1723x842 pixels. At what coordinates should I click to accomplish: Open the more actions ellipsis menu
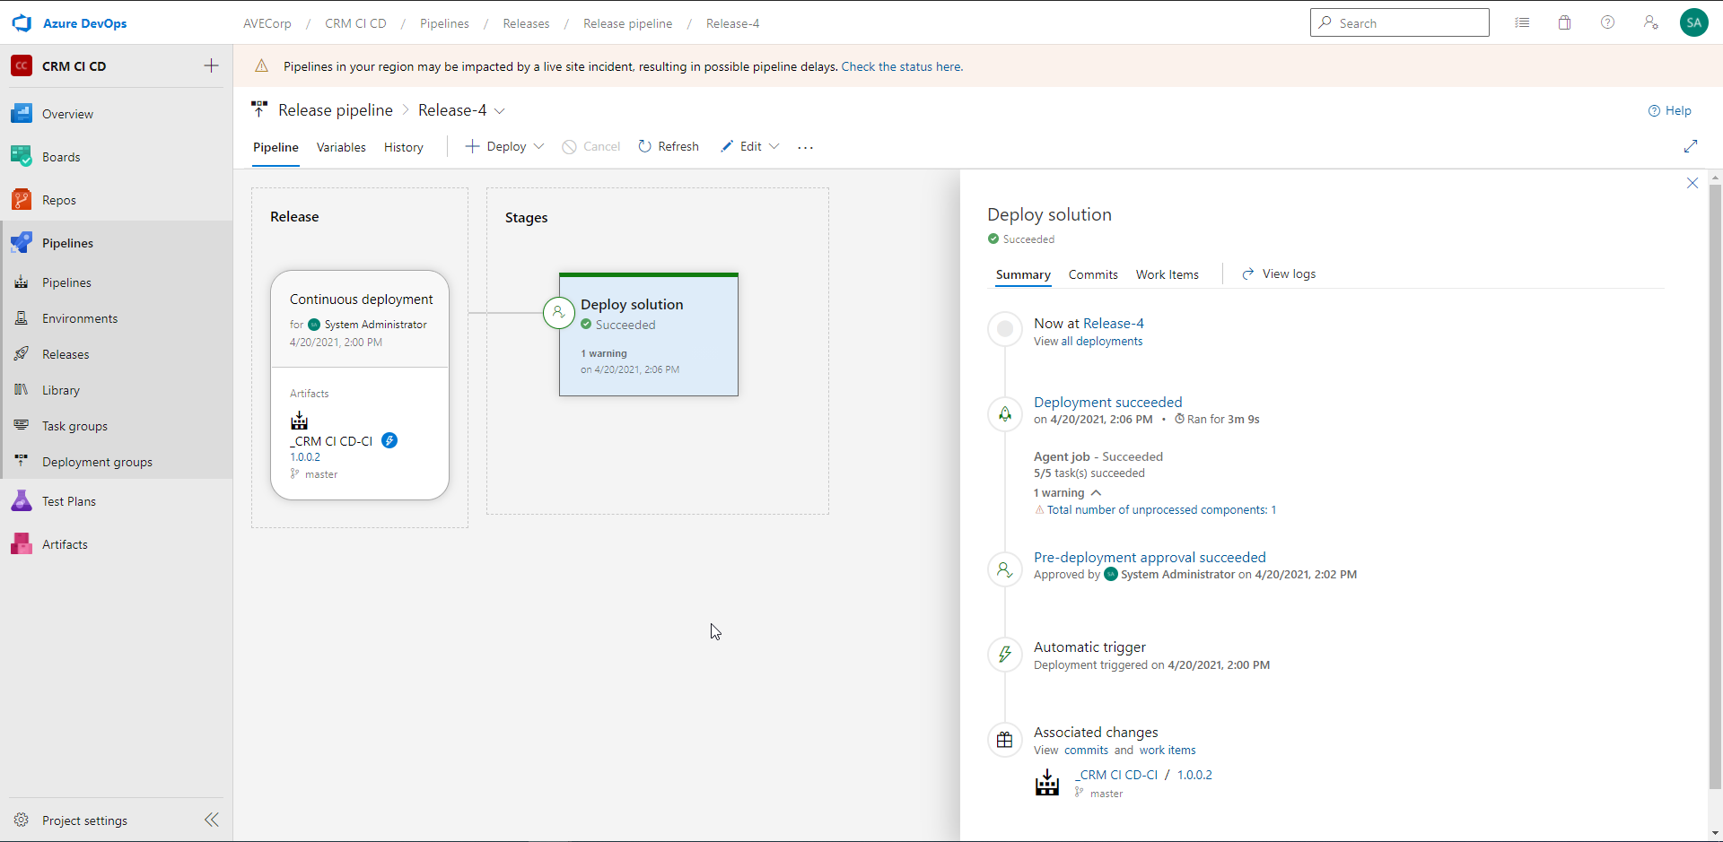(x=805, y=147)
